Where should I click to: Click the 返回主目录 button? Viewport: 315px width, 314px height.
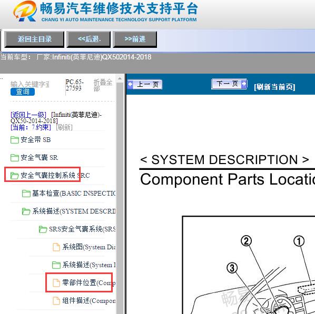tap(34, 39)
